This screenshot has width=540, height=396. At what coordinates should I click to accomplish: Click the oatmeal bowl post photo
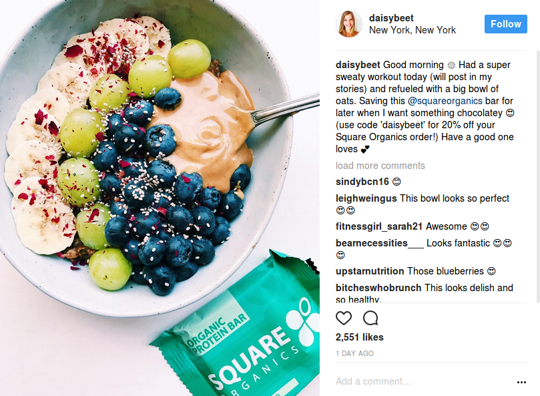160,198
